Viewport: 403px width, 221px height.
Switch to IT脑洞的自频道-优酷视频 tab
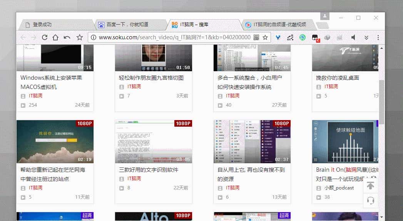pyautogui.click(x=279, y=25)
